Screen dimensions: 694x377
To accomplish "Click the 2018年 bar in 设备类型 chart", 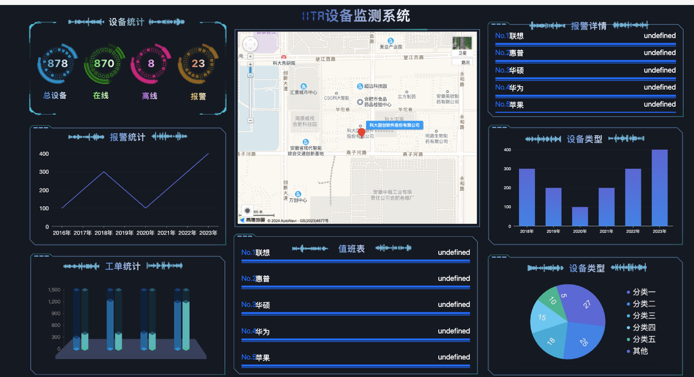I will (x=526, y=197).
